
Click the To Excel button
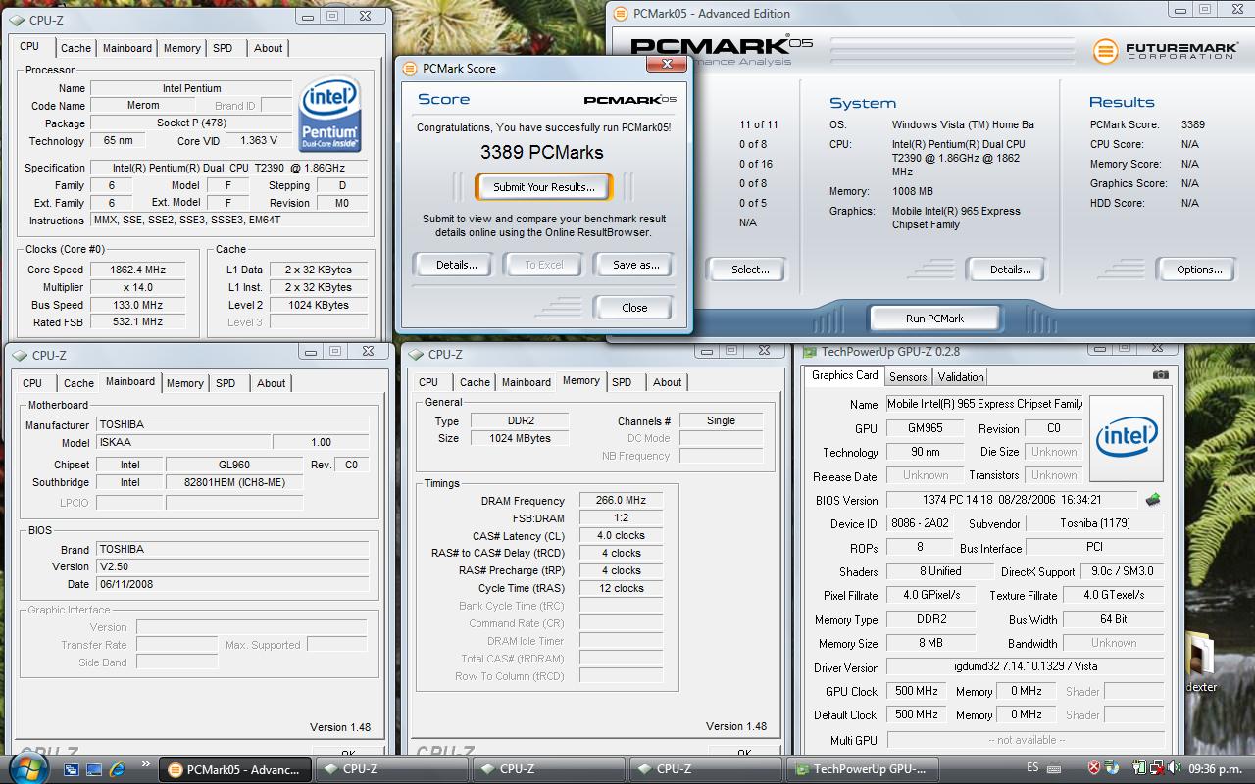(544, 265)
